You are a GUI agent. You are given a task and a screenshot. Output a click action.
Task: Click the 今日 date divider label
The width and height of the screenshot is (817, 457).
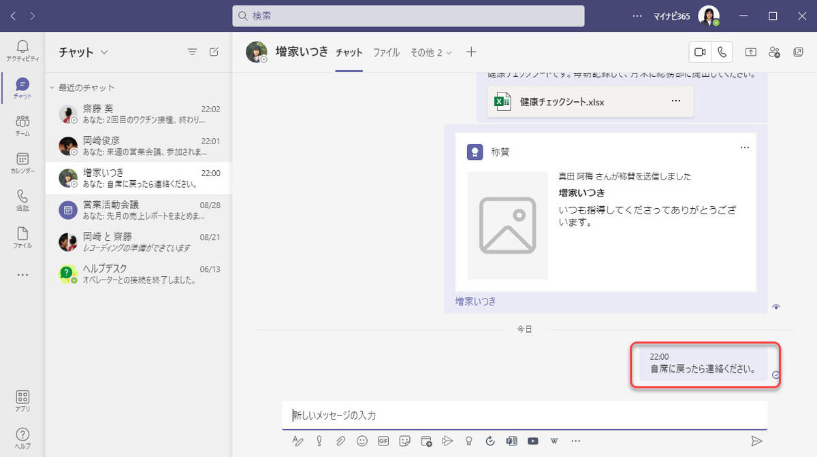tap(524, 328)
